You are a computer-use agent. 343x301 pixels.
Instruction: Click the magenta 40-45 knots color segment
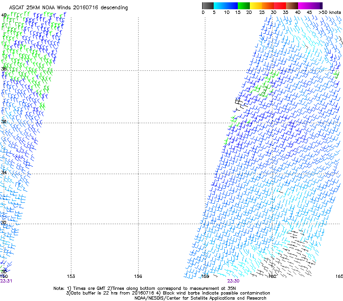point(304,6)
